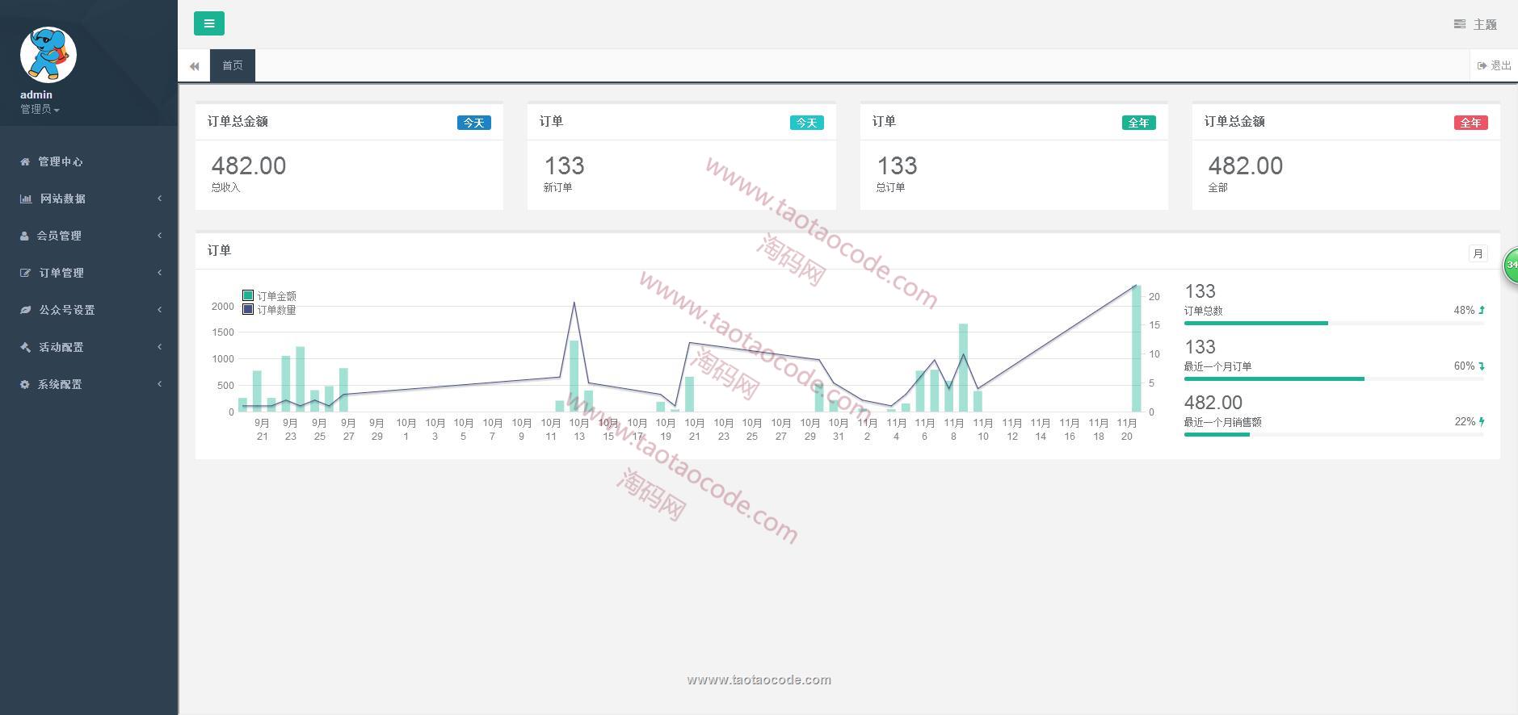Click the admin elephant avatar image
The image size is (1518, 715).
[x=48, y=55]
